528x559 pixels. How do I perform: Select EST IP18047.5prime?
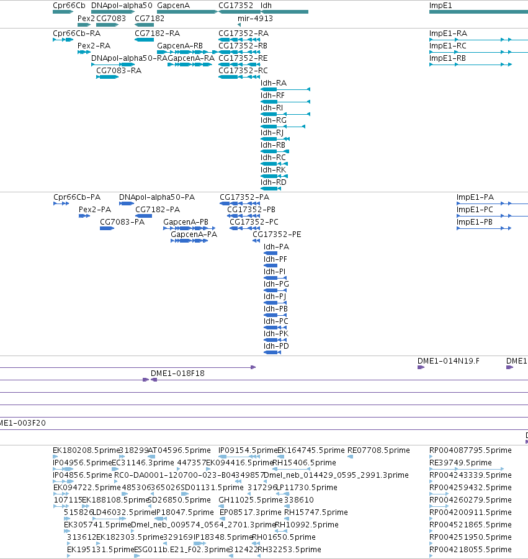pyautogui.click(x=184, y=512)
